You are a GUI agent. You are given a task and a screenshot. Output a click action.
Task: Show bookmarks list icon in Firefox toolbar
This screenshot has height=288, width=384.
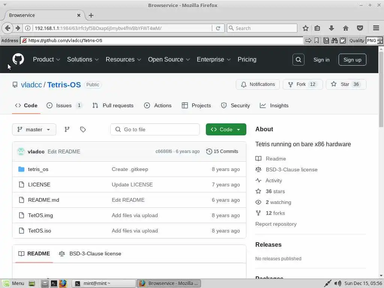317,28
